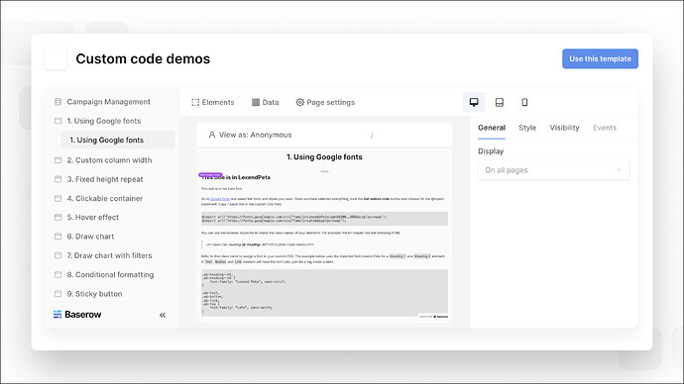Screen dimensions: 684x384
Task: Switch to desktop preview
Action: [474, 102]
